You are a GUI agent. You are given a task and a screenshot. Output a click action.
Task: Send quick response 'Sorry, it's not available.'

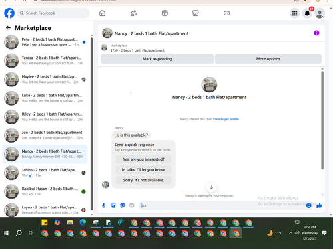coord(143,180)
